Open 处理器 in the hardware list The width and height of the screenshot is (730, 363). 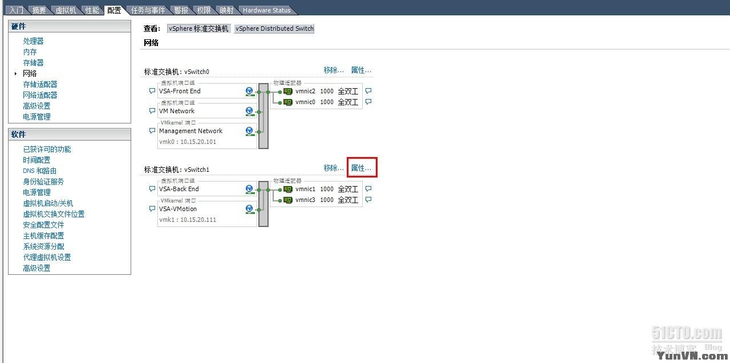point(33,41)
